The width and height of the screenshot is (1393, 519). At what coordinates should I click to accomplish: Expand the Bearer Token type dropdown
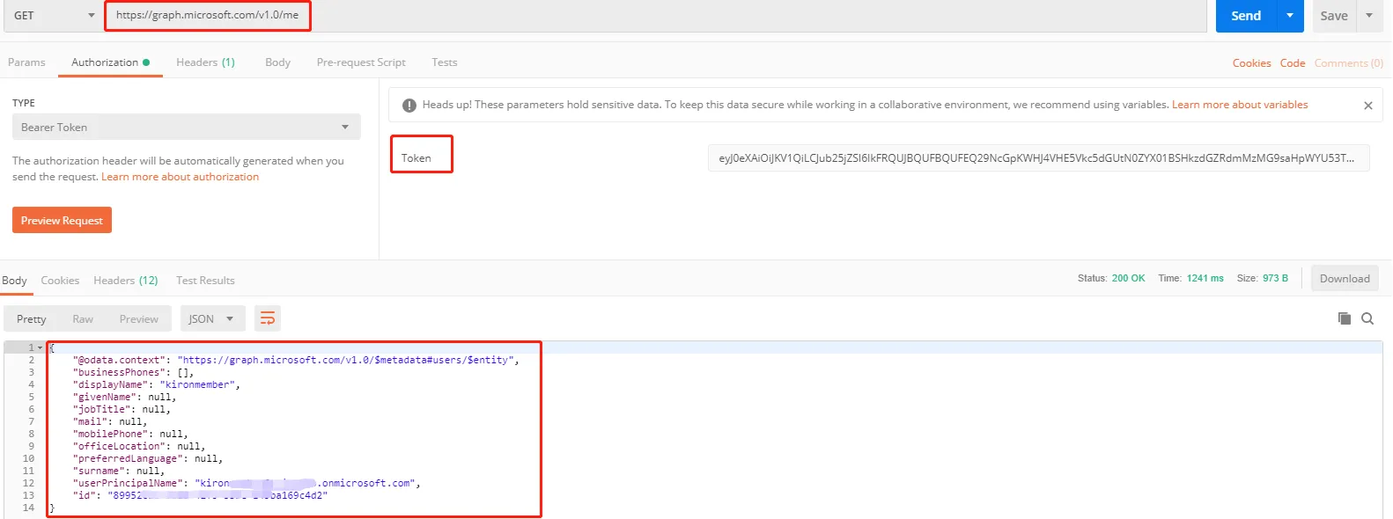187,127
